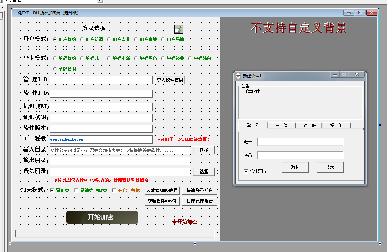Uncheck the 记住密码 checkbox
This screenshot has width=387, height=252.
point(246,171)
